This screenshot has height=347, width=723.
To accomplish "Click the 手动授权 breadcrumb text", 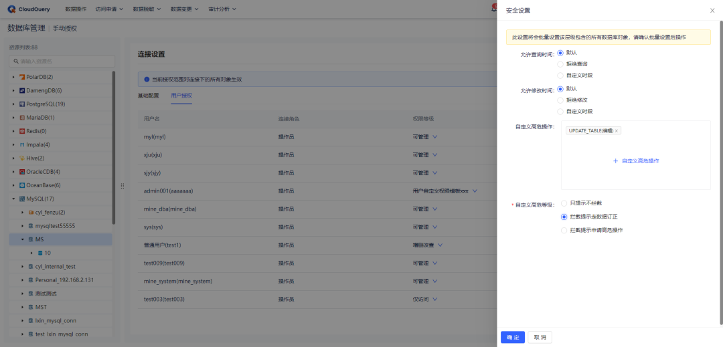I will click(64, 29).
